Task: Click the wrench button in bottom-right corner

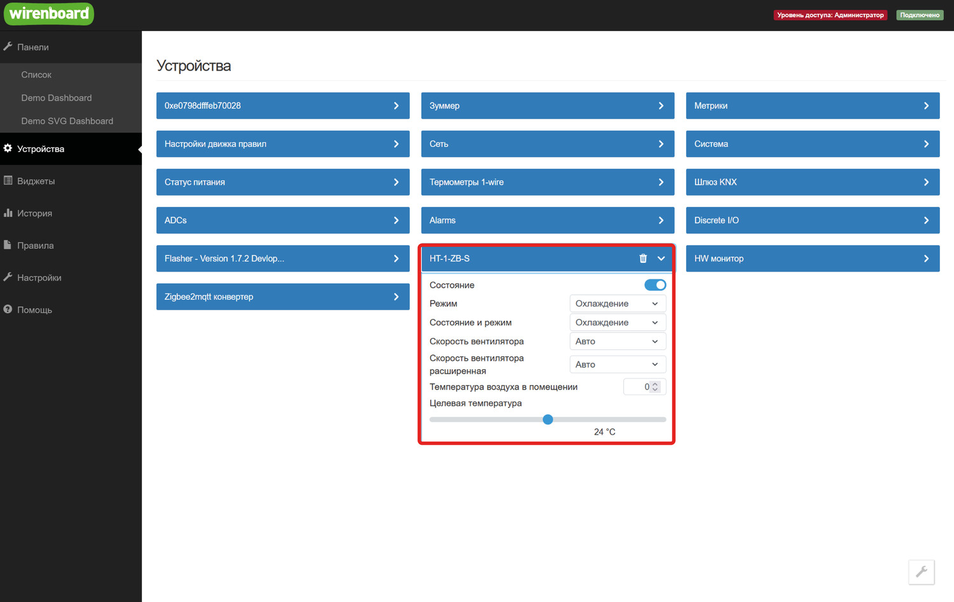Action: coord(921,571)
